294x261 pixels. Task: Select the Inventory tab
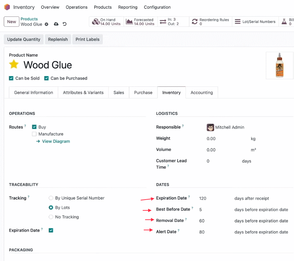click(172, 93)
